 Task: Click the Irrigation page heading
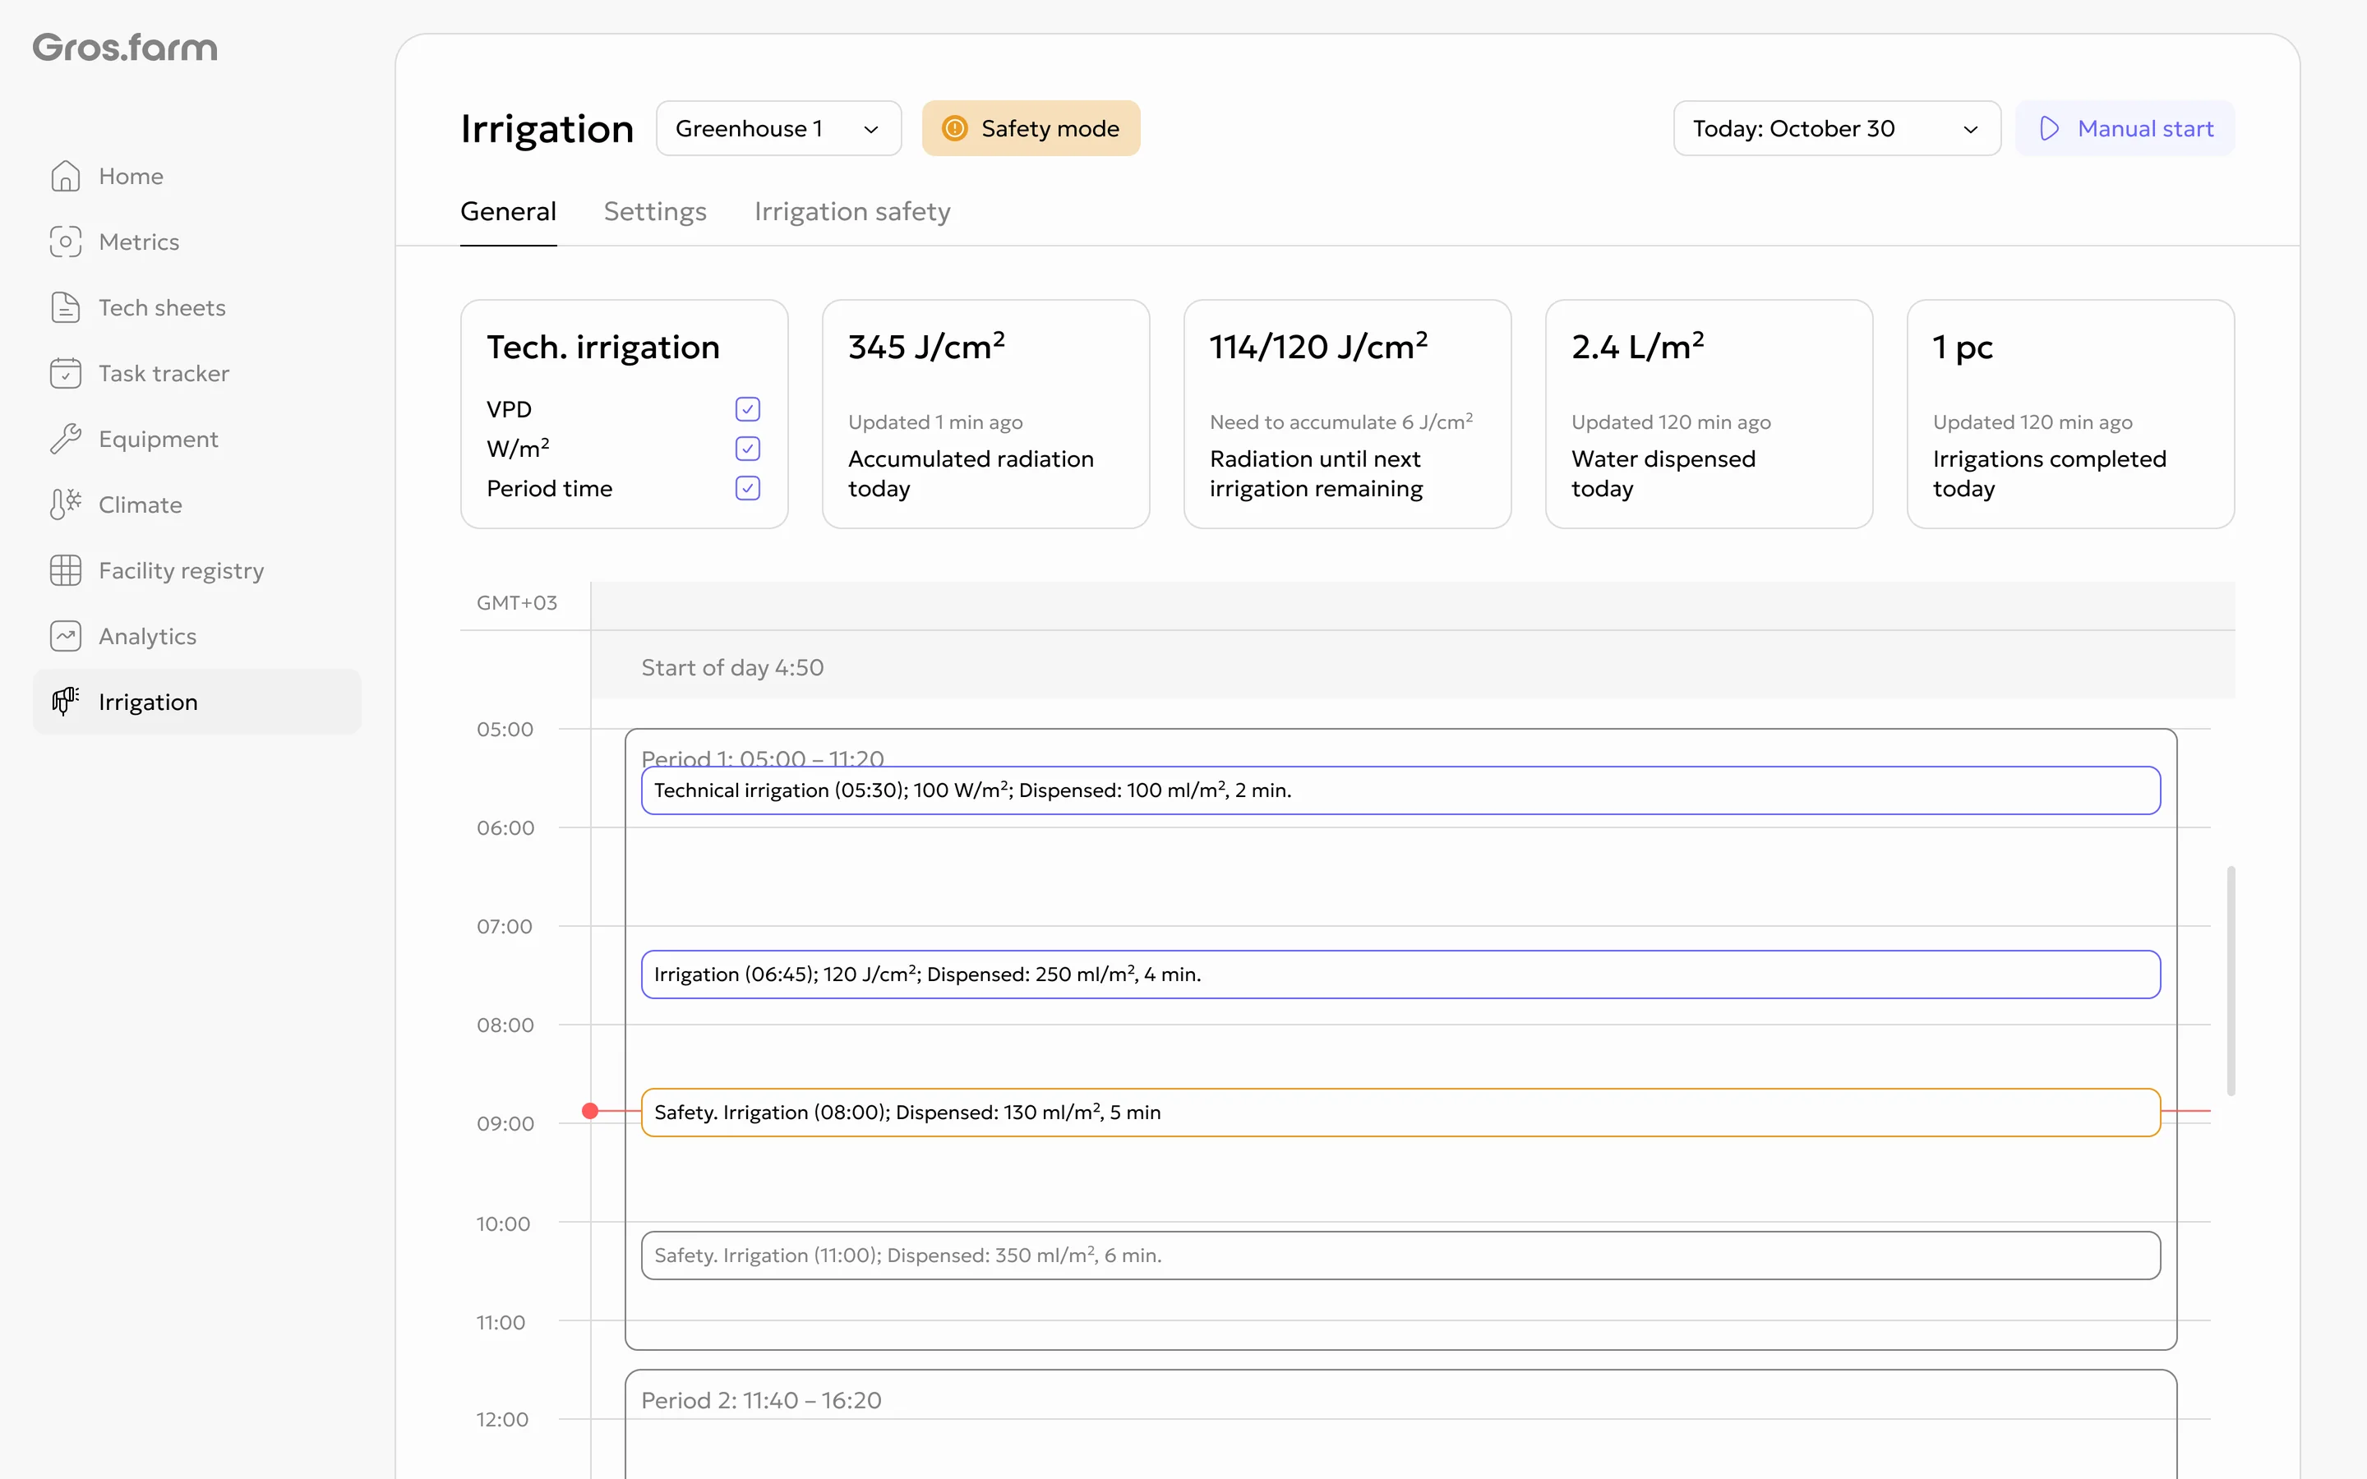coord(547,128)
